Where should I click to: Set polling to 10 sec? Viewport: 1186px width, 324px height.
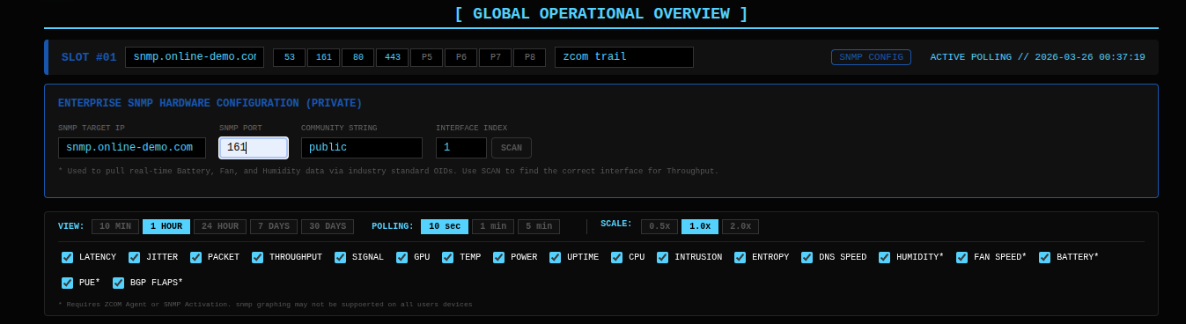(445, 226)
